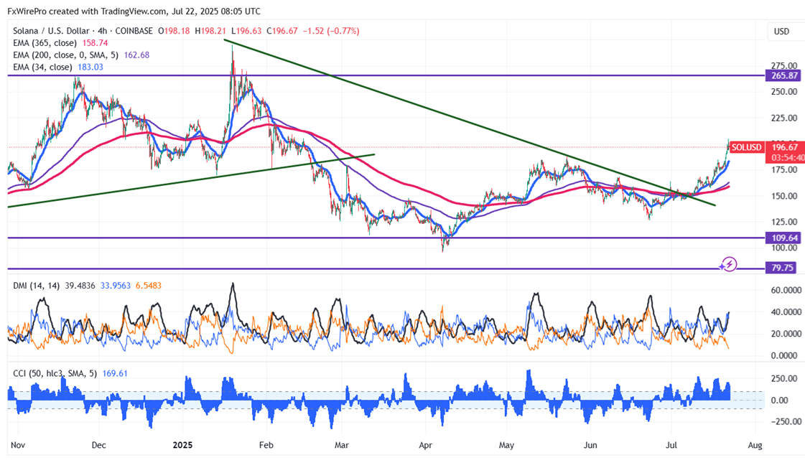Click the 175.00 price scale label

[784, 170]
